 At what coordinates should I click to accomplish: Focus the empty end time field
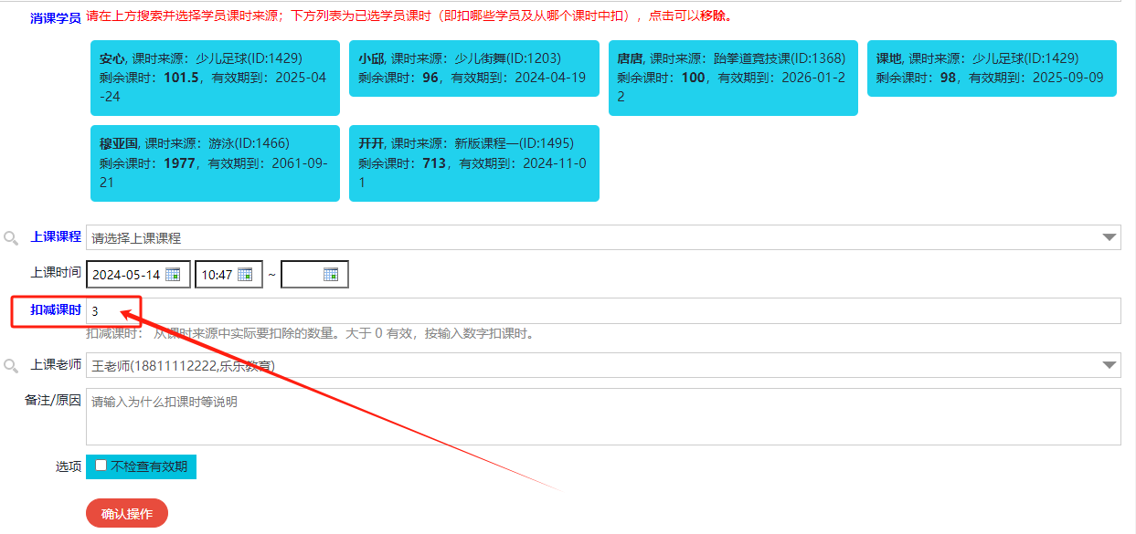314,275
